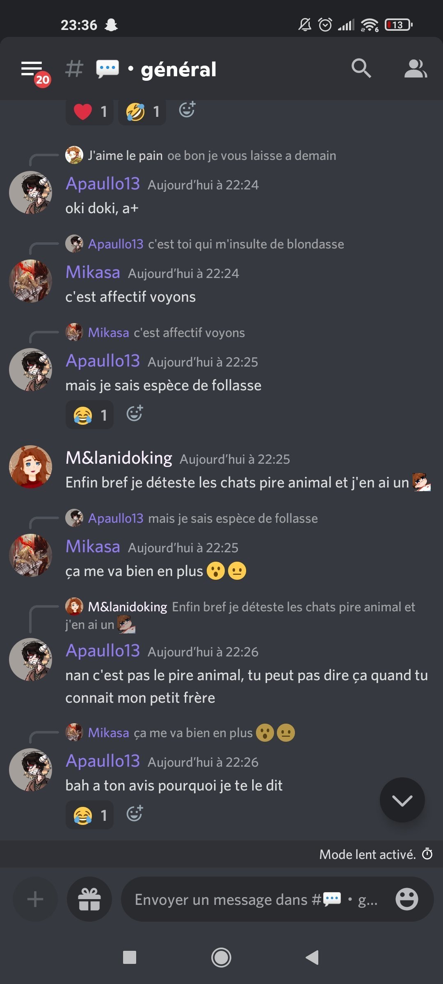This screenshot has width=443, height=984.
Task: Jump to latest messages with down chevron
Action: coord(402,800)
